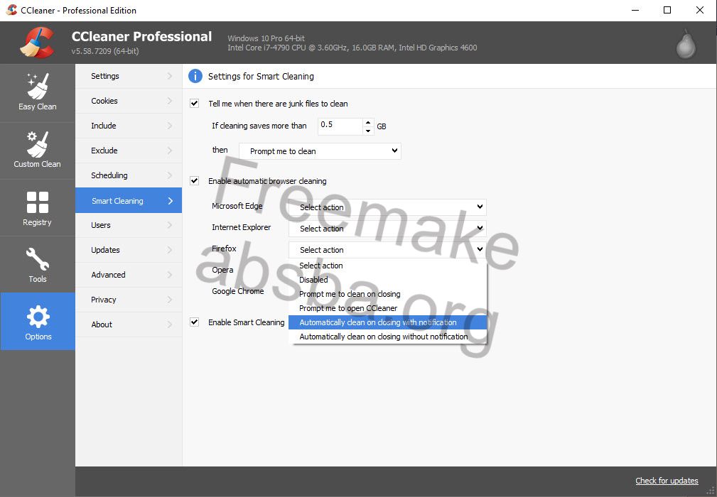
Task: Close the CCleaner window
Action: point(700,10)
